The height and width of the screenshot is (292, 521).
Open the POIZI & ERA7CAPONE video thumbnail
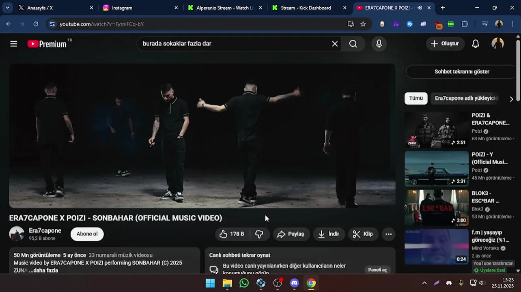pyautogui.click(x=437, y=130)
